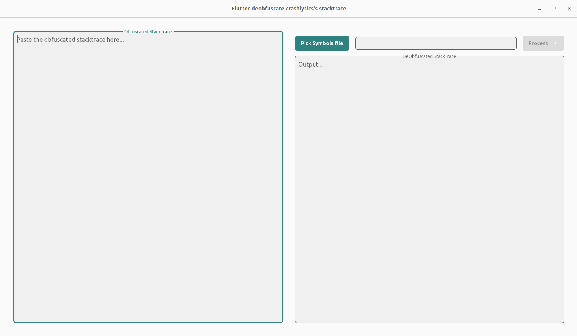
Task: Run the Process button
Action: click(x=543, y=43)
